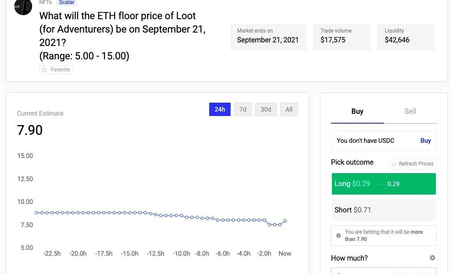Click the Favorite star icon
The image size is (451, 274).
pyautogui.click(x=45, y=70)
